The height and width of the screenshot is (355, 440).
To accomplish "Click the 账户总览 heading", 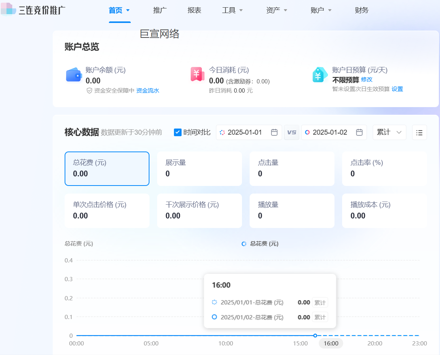I will click(x=82, y=47).
